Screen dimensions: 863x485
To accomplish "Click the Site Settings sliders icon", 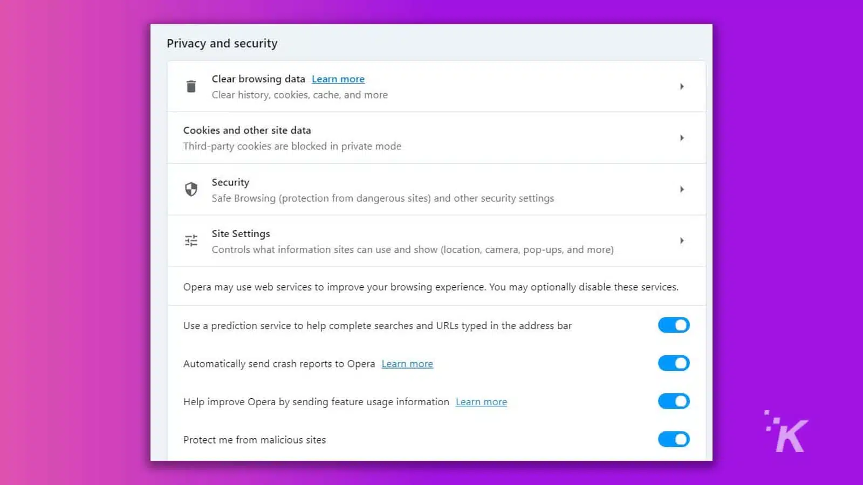I will 191,241.
